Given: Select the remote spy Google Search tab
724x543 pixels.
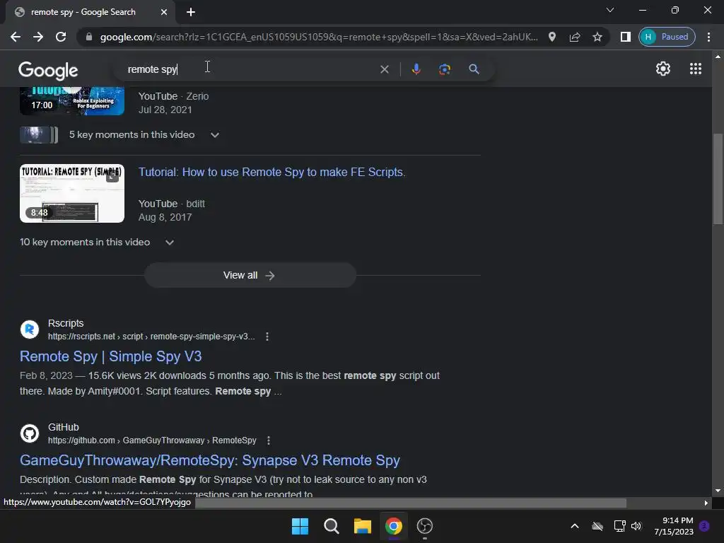Looking at the screenshot, I should click(x=90, y=12).
